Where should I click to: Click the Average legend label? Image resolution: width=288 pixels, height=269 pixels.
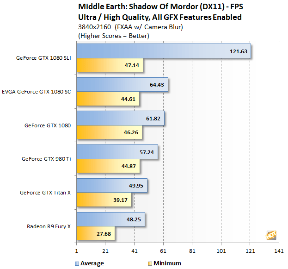pos(92,263)
